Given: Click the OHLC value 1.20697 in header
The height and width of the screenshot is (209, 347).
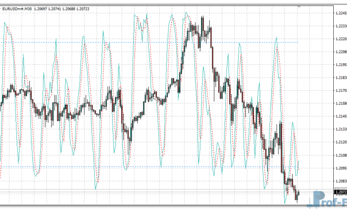Looking at the screenshot, I should (x=41, y=9).
